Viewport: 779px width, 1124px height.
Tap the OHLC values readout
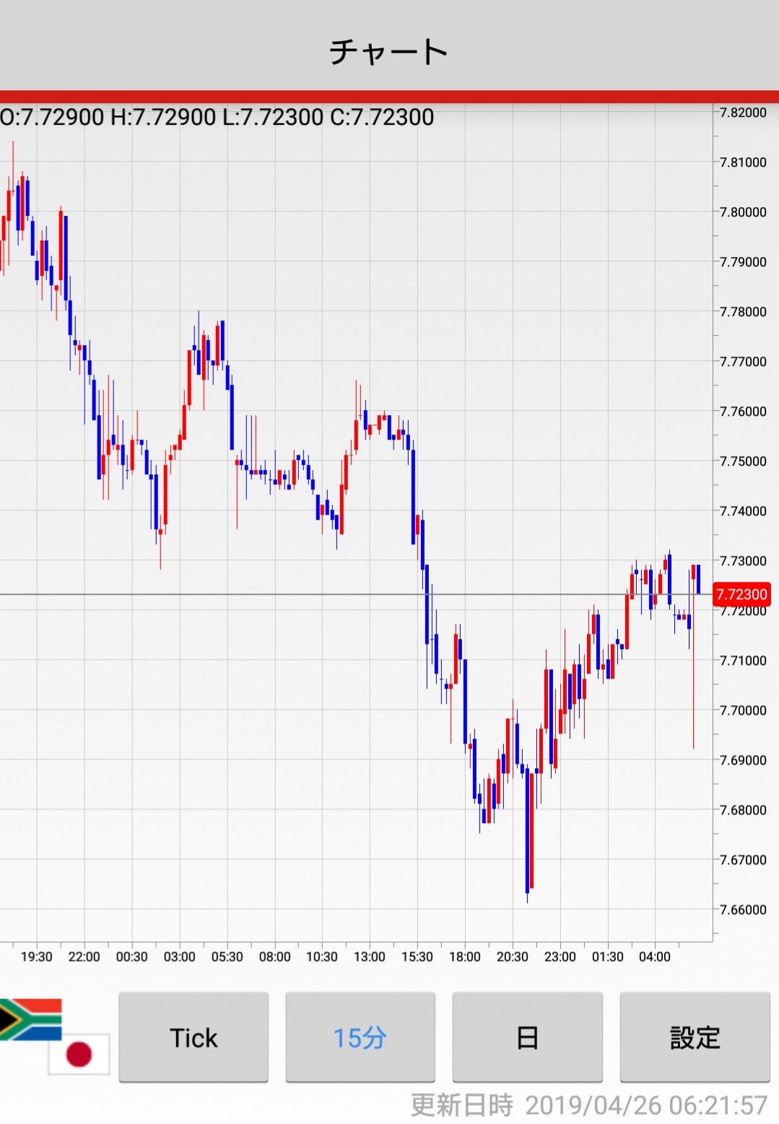pyautogui.click(x=217, y=117)
